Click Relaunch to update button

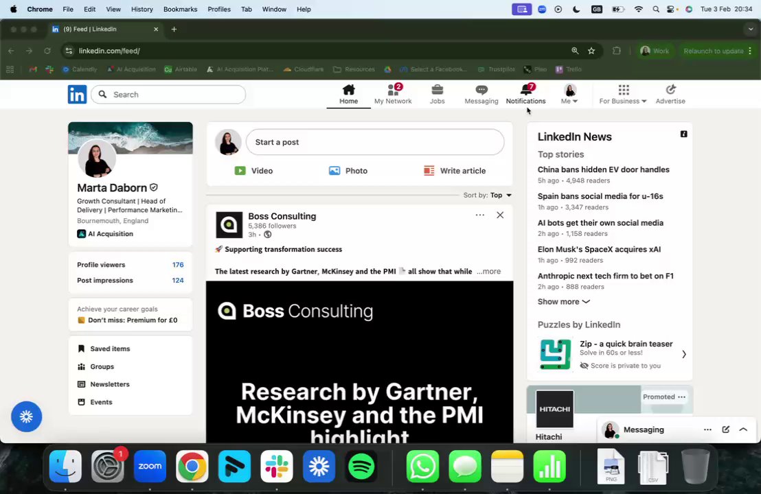(717, 51)
